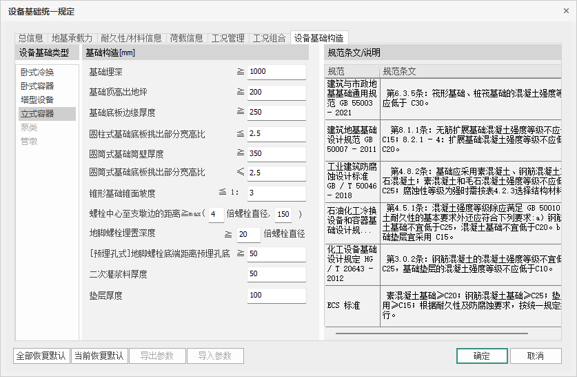Click the 规范条文 table column header
The image size is (577, 377).
coord(469,71)
